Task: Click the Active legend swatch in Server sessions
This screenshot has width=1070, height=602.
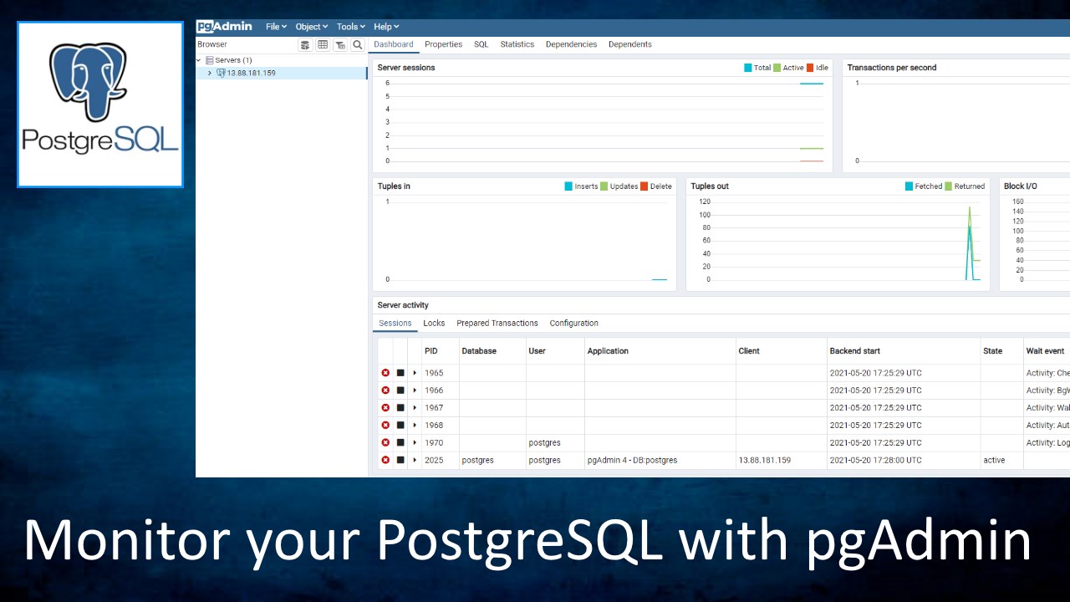Action: (777, 68)
